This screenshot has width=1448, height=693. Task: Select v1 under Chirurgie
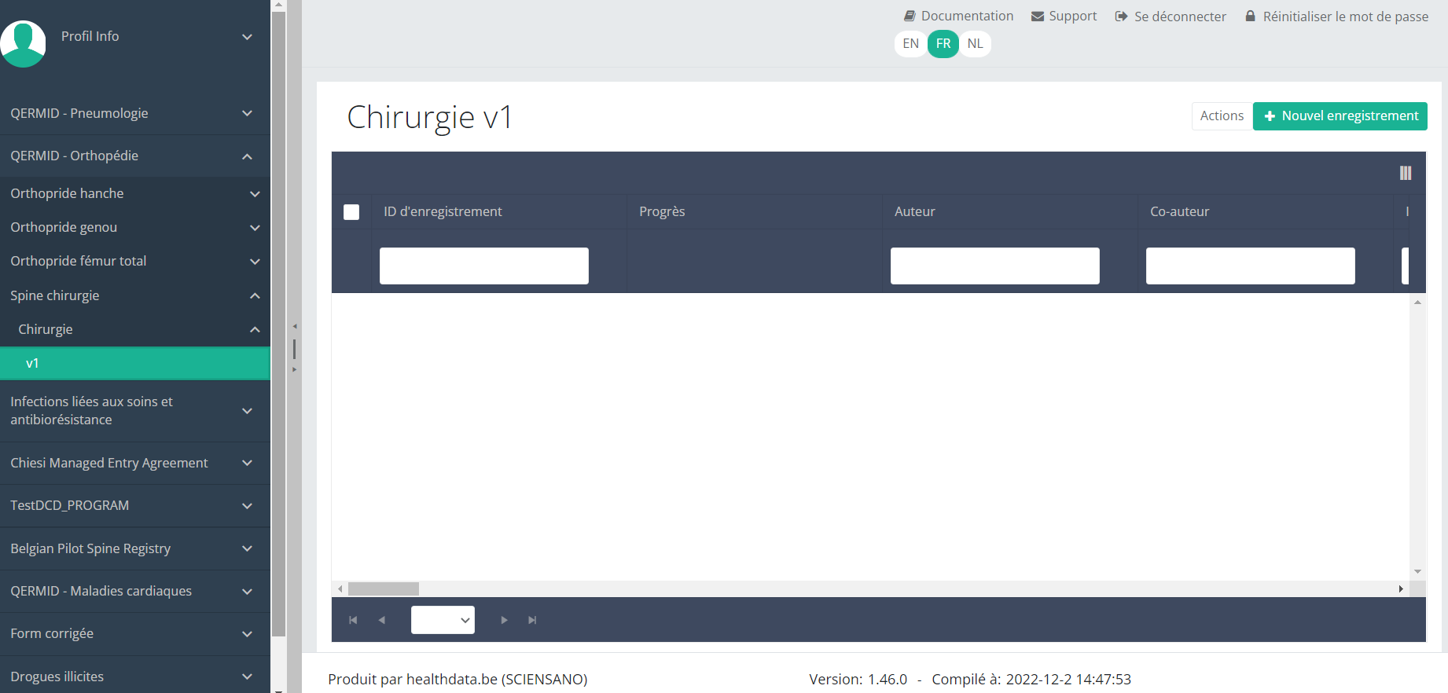coord(134,363)
